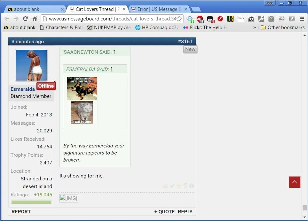This screenshot has height=221, width=308.
Task: Open the red Flash extension icon
Action: pyautogui.click(x=220, y=19)
